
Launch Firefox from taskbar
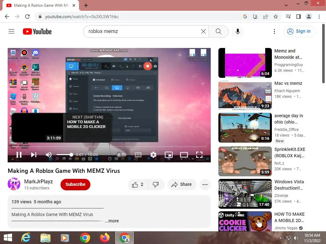104,238
